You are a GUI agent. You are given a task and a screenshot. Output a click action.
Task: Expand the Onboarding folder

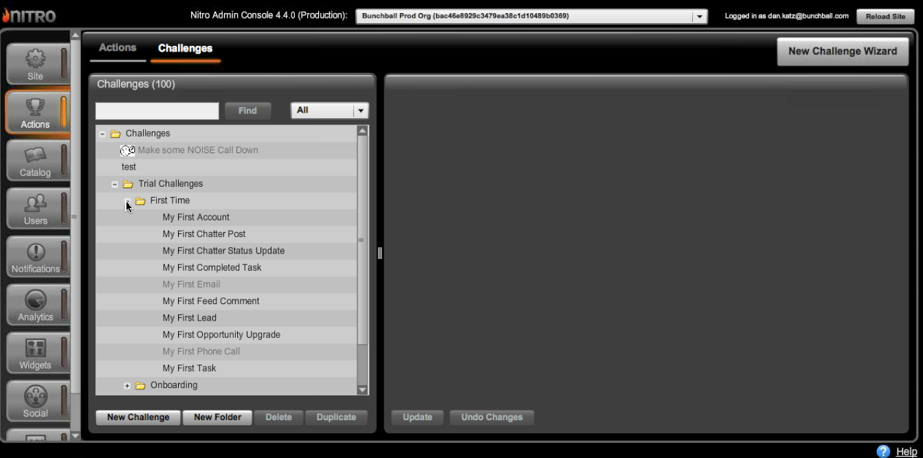[127, 386]
